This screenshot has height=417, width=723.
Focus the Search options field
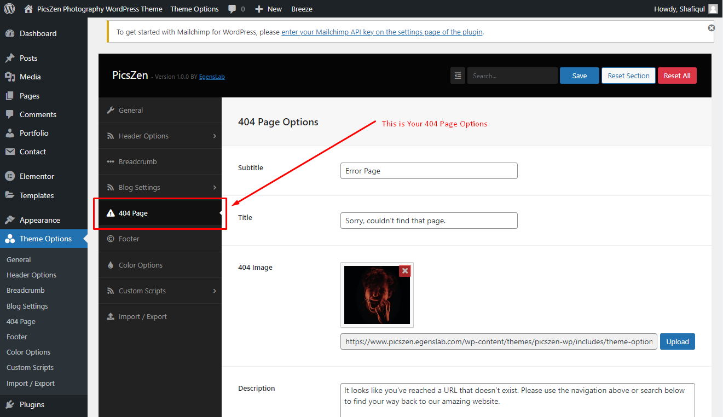tap(512, 76)
